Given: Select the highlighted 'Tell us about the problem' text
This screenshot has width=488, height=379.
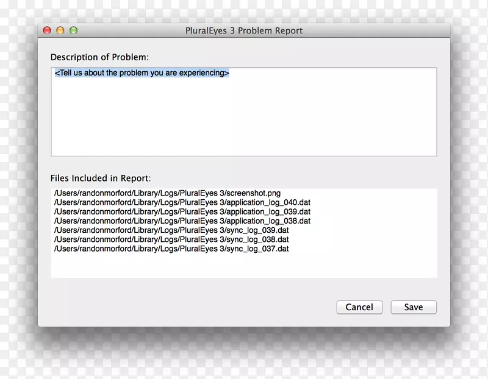Looking at the screenshot, I should pyautogui.click(x=142, y=73).
